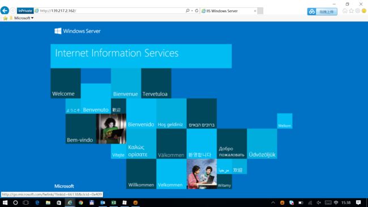Click the Bienvenido tile

[x=141, y=114]
